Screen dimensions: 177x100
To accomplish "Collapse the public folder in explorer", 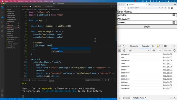I will pyautogui.click(x=9, y=9).
